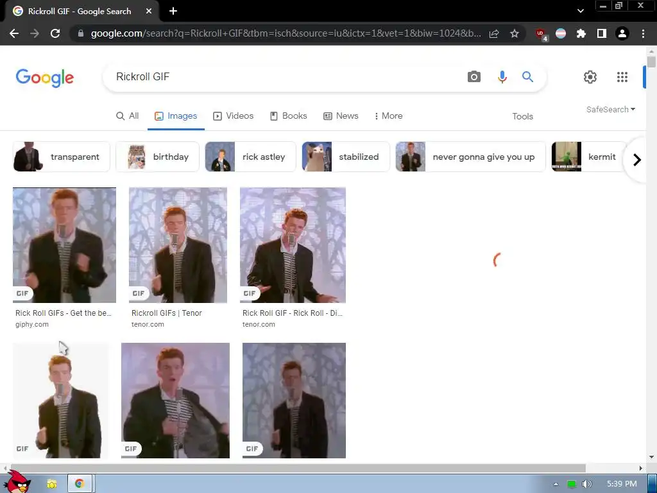Show hidden system tray icons
Viewport: 657px width, 493px height.
tap(556, 484)
